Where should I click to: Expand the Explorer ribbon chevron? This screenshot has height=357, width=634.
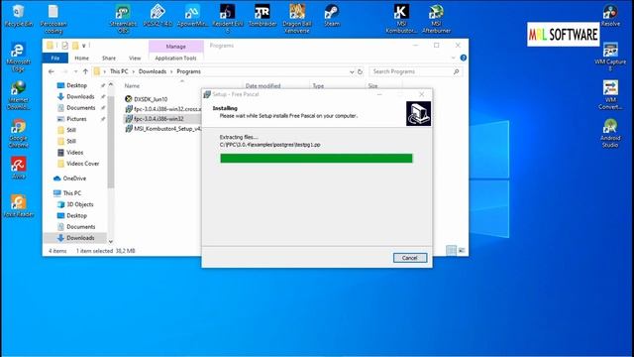point(454,58)
